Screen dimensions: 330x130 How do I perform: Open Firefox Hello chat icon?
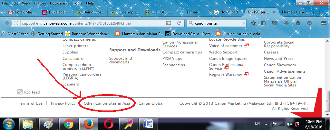[x=309, y=23]
